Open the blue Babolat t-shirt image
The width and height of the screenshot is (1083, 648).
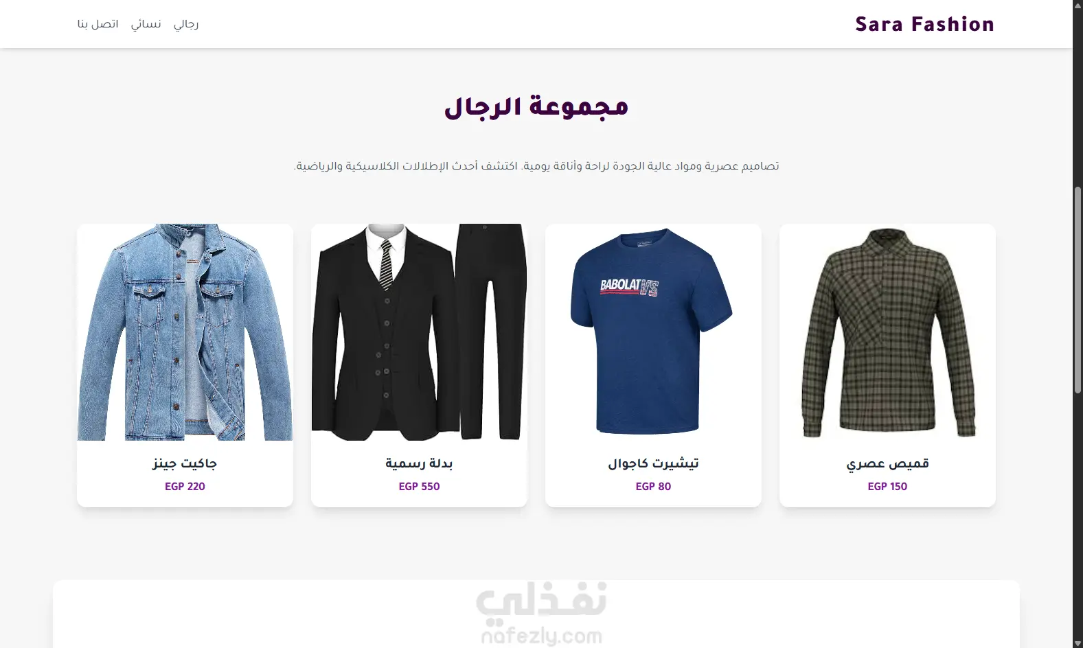coord(653,332)
